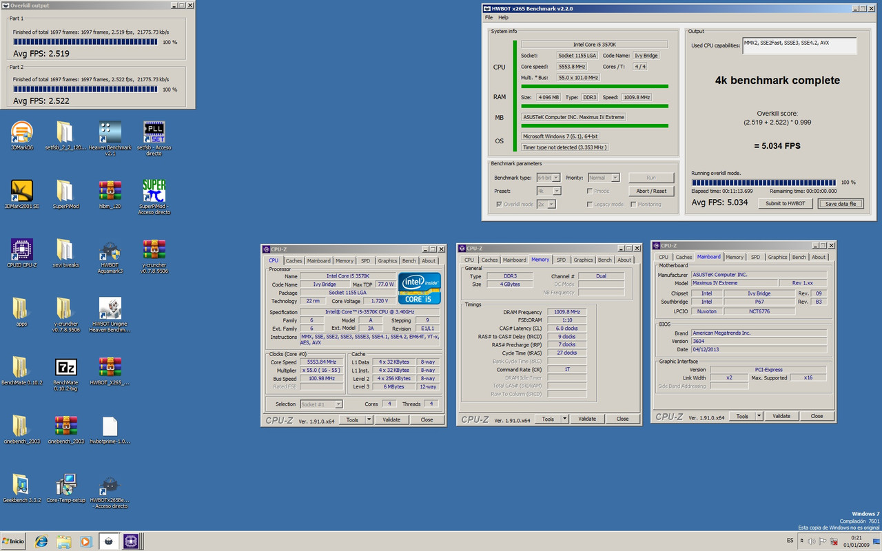Image resolution: width=882 pixels, height=551 pixels.
Task: Toggle the Legacy mode checkbox
Action: tap(590, 204)
